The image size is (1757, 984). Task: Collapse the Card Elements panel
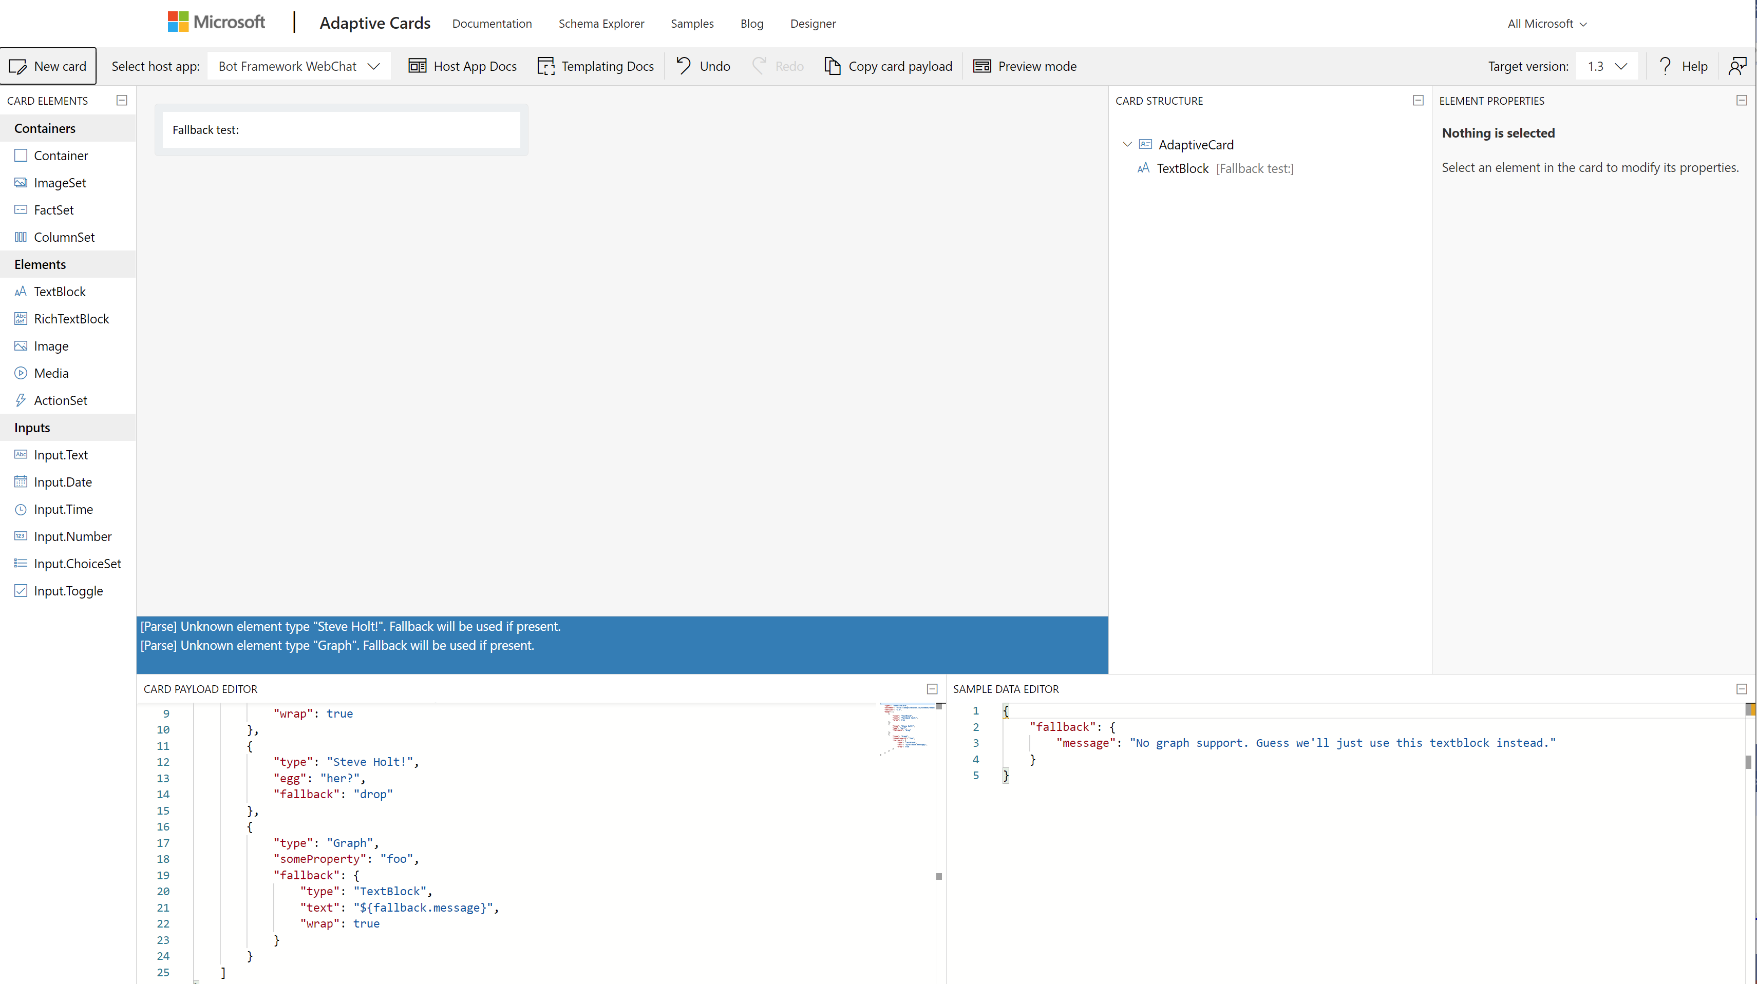(121, 100)
